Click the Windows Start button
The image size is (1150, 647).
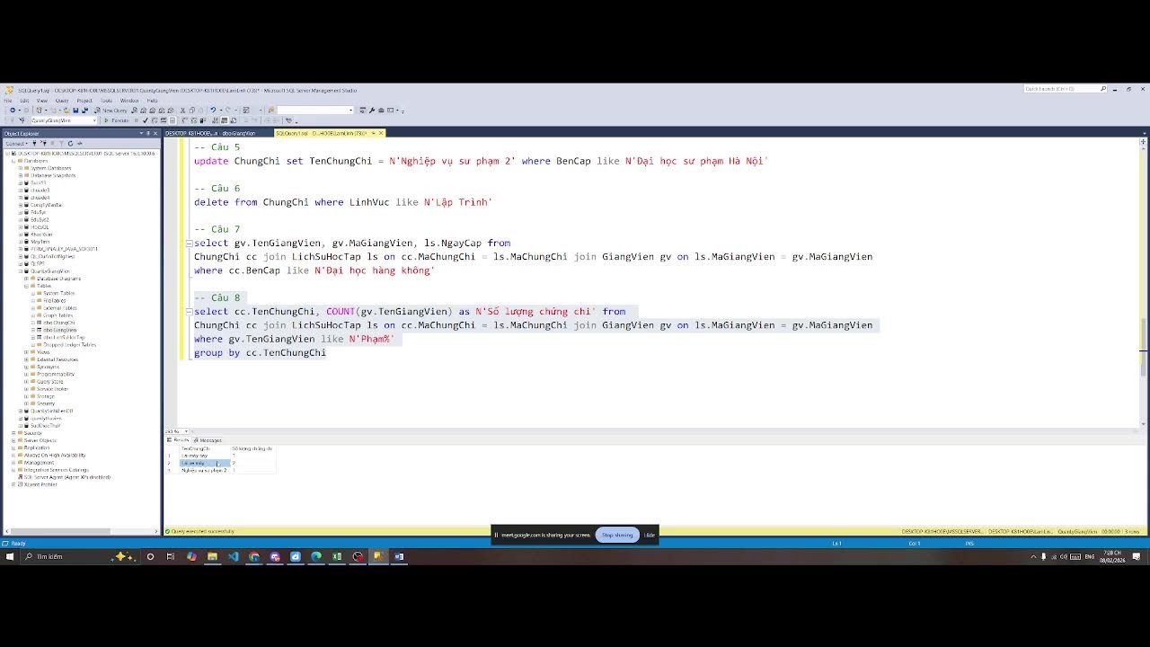pyautogui.click(x=10, y=556)
